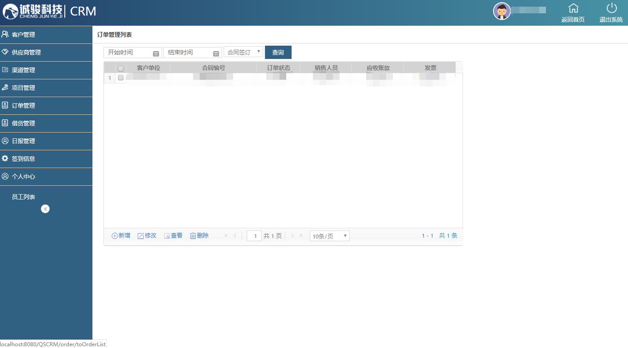Click the 订单管理 document icon
The image size is (628, 348).
click(x=5, y=105)
